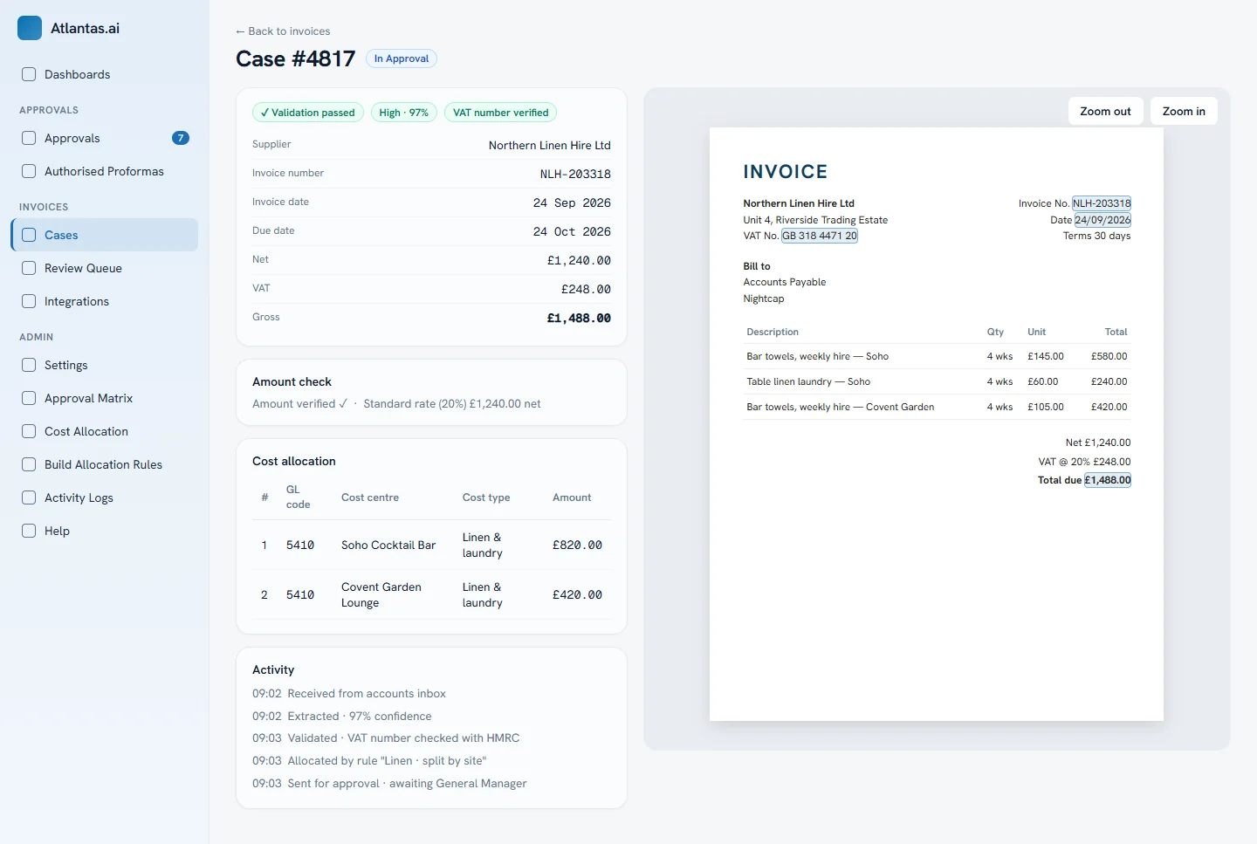Click the Amount verified text
This screenshot has width=1257, height=844.
[x=299, y=403]
